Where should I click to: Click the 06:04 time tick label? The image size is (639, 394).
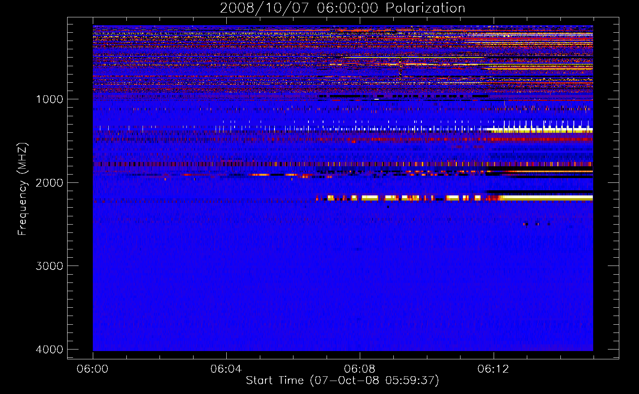[226, 369]
